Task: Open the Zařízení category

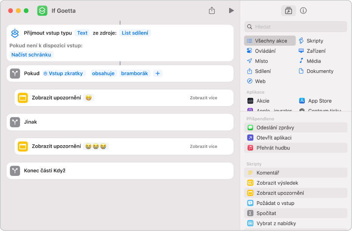Action: tap(312, 51)
